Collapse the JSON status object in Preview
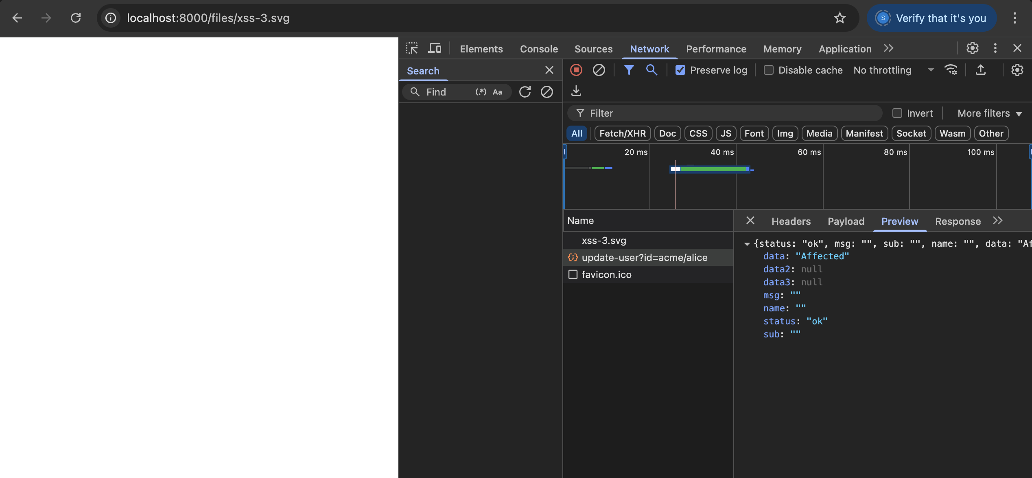Image resolution: width=1032 pixels, height=478 pixels. (x=747, y=243)
